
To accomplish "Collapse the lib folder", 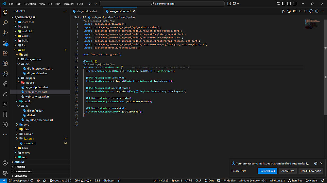I will 23,50.
